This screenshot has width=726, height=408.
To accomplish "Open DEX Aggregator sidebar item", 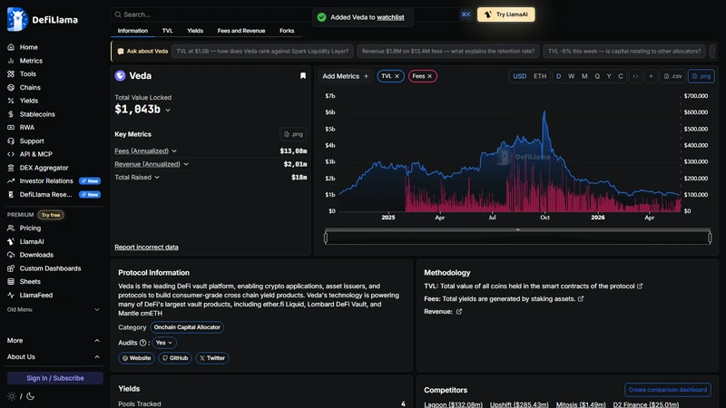I will [44, 168].
